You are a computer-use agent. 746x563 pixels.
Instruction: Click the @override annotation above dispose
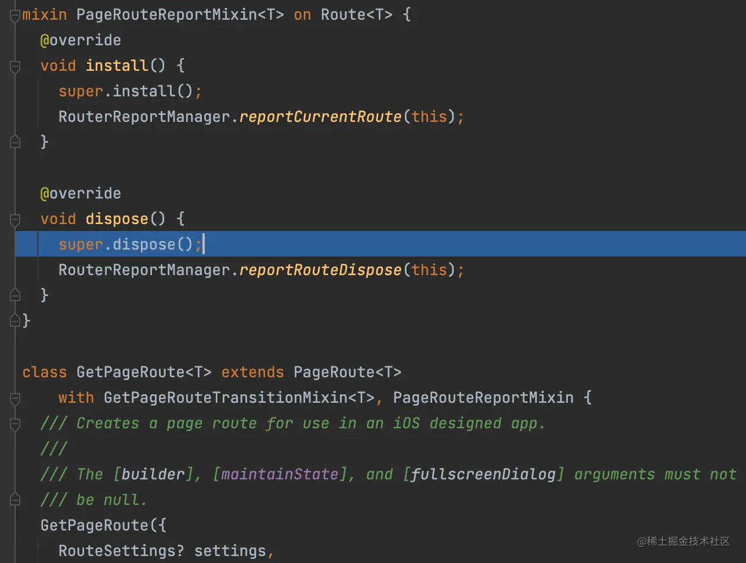[x=81, y=193]
